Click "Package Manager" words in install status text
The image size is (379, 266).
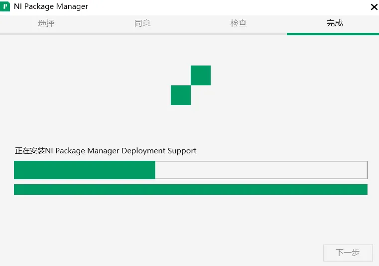pyautogui.click(x=87, y=151)
